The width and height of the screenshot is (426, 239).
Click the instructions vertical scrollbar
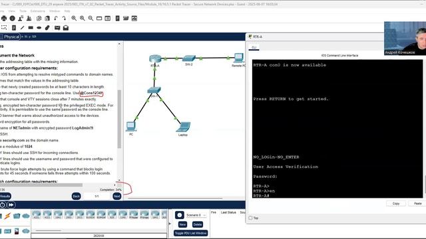(119, 119)
